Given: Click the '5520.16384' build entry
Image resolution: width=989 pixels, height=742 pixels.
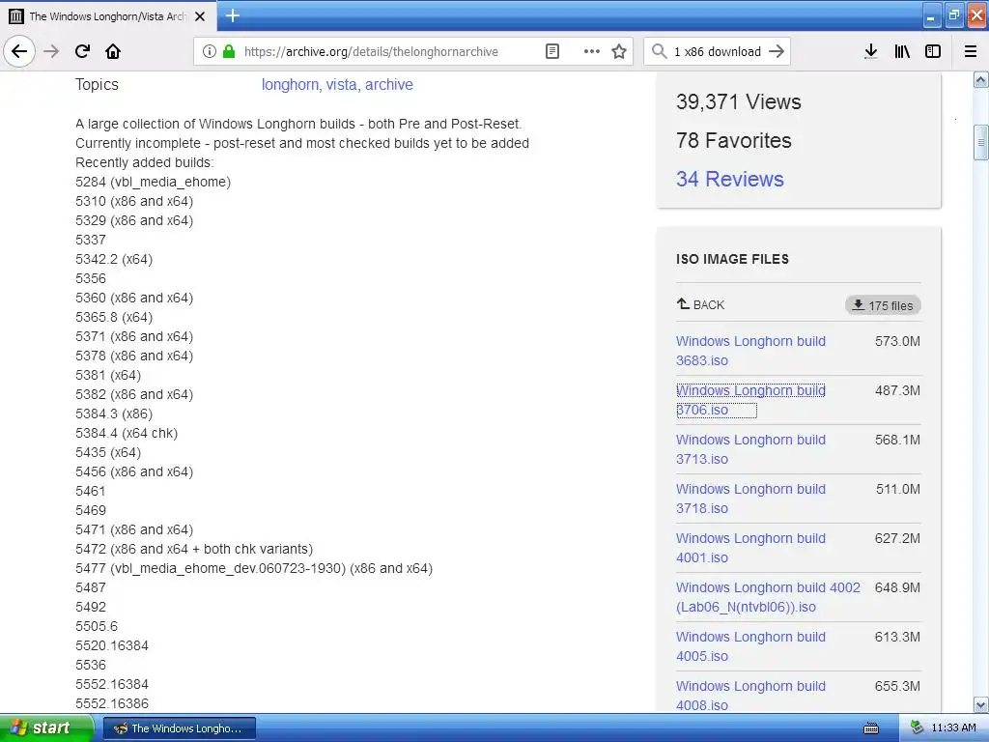Looking at the screenshot, I should (x=112, y=645).
